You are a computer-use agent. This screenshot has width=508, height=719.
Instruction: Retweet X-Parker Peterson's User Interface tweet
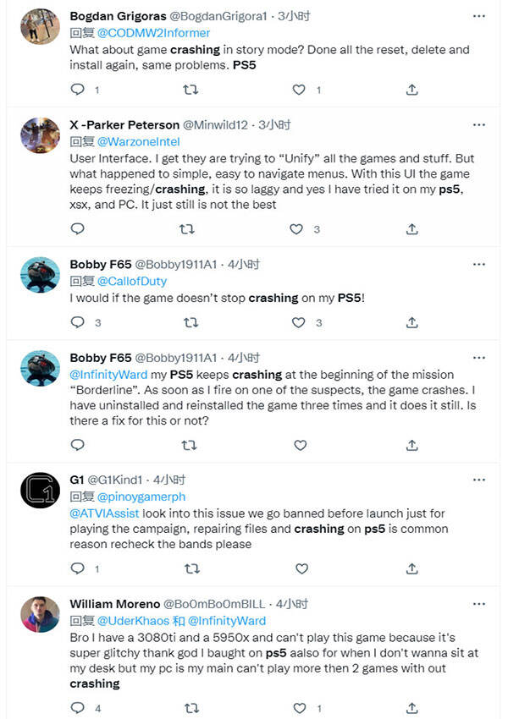click(x=187, y=228)
